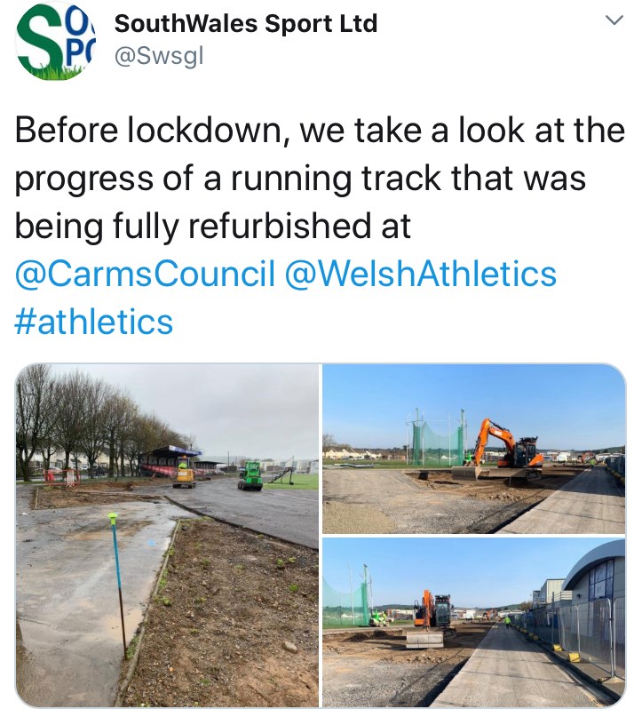634x717 pixels.
Task: Open the @CarmsCouncil mention
Action: pos(145,274)
